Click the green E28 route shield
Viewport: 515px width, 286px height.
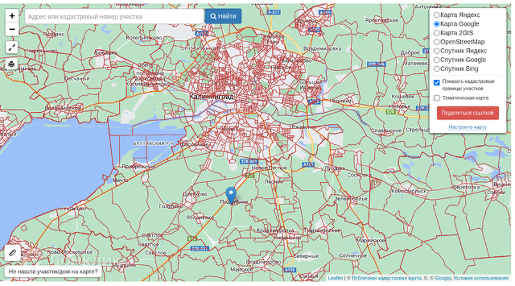click(x=391, y=112)
